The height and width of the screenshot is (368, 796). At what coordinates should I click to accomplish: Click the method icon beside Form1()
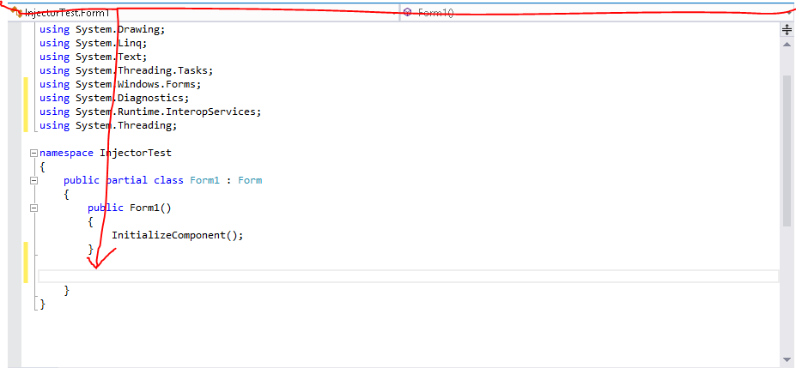408,13
